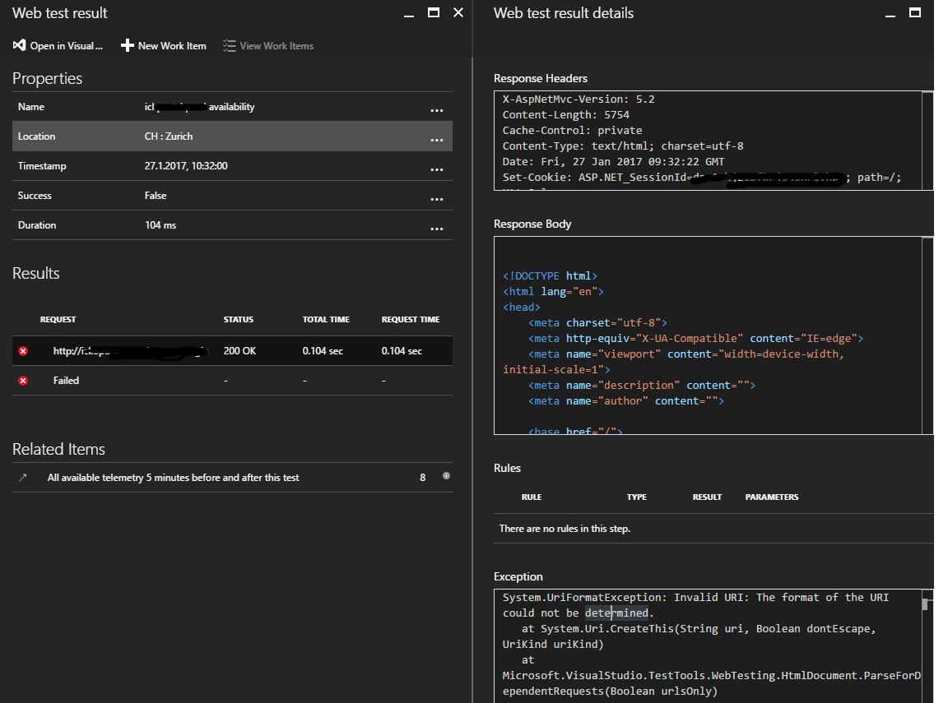
Task: Create a New Work Item
Action: (x=163, y=46)
